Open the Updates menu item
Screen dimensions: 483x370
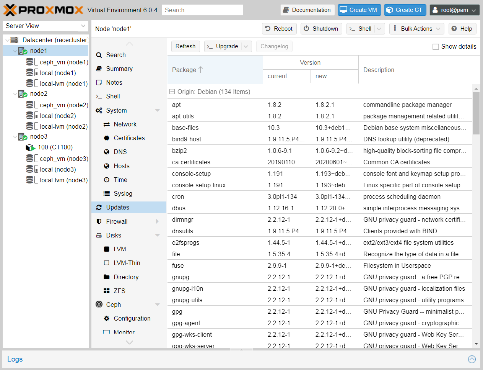(x=129, y=207)
